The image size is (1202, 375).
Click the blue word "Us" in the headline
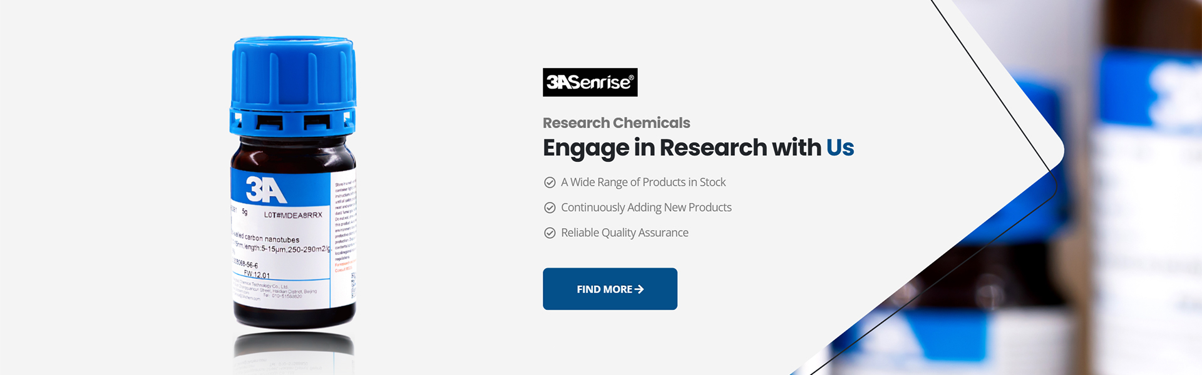click(840, 148)
